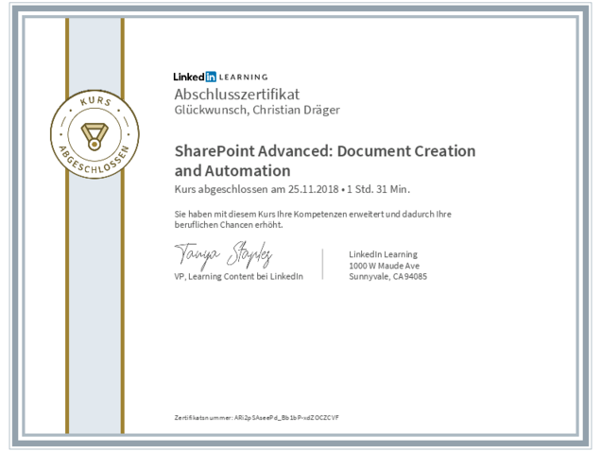Image resolution: width=601 pixels, height=451 pixels.
Task: Click the line Kurs abgeschlossen am 25.11.2018
Action: pyautogui.click(x=292, y=189)
